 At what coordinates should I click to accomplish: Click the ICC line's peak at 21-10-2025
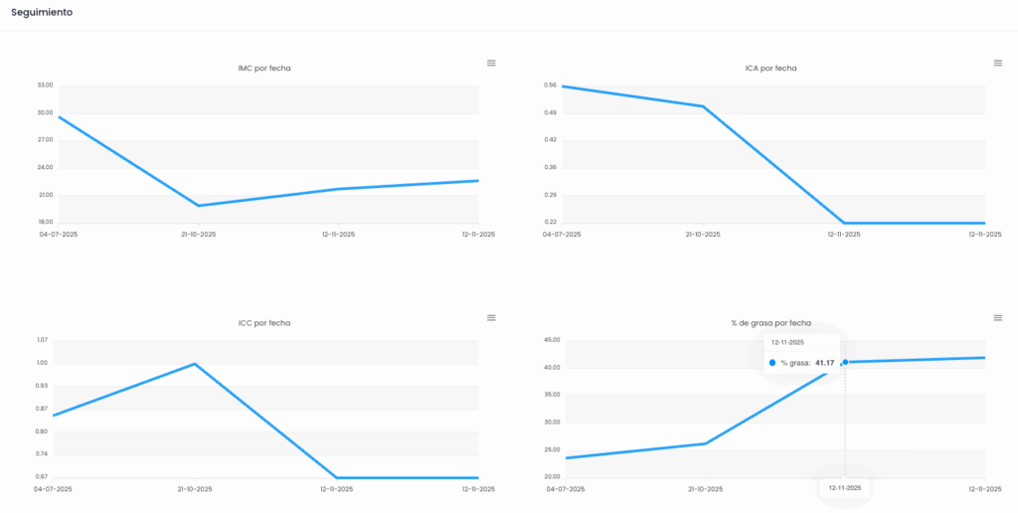click(195, 364)
